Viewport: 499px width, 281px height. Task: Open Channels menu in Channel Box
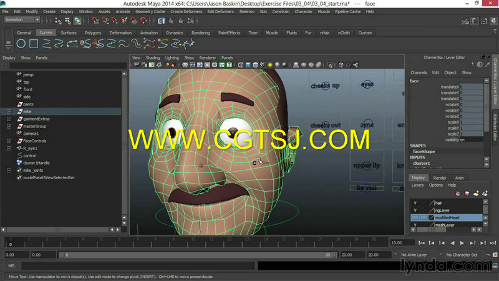tap(419, 72)
